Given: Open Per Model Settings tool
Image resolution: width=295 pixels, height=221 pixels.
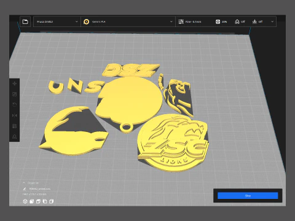Looking at the screenshot, I should coord(15,126).
